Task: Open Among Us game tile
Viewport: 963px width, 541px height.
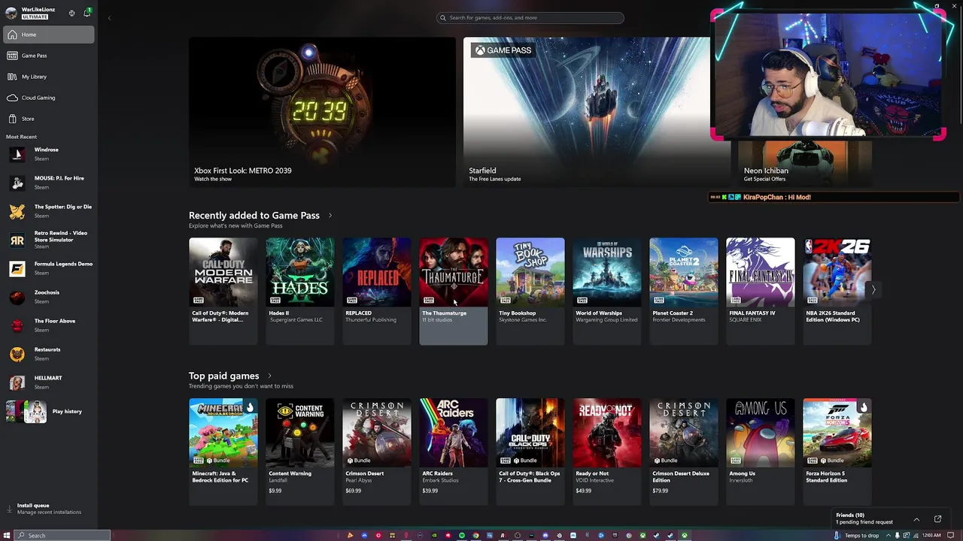Action: (760, 452)
